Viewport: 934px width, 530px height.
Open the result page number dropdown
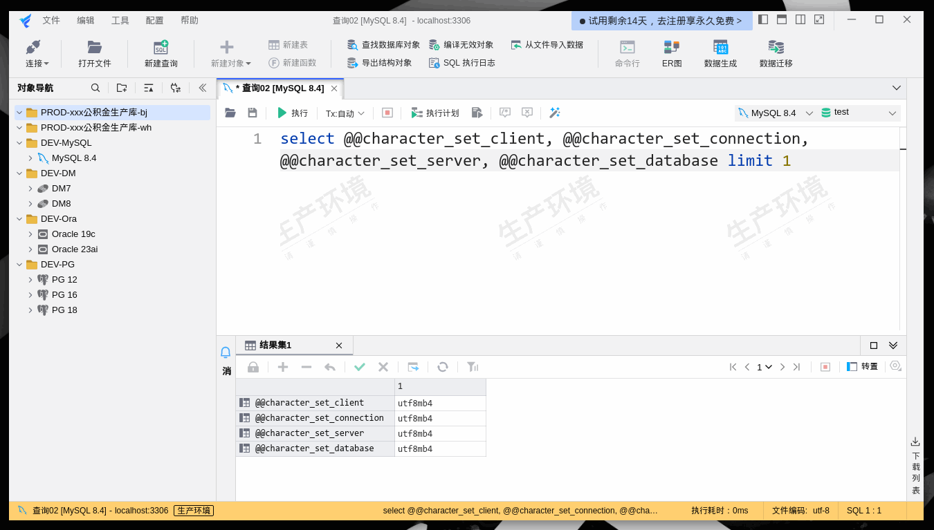tap(764, 367)
